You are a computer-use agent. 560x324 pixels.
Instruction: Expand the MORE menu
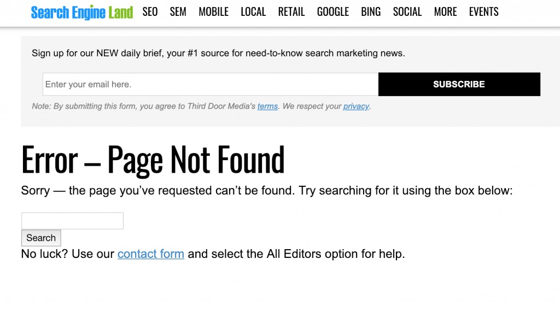pos(445,12)
